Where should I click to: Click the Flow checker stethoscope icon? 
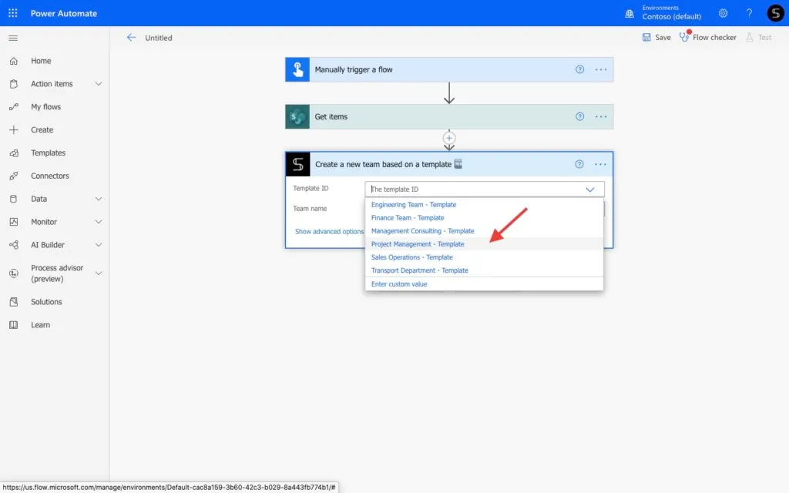(684, 37)
